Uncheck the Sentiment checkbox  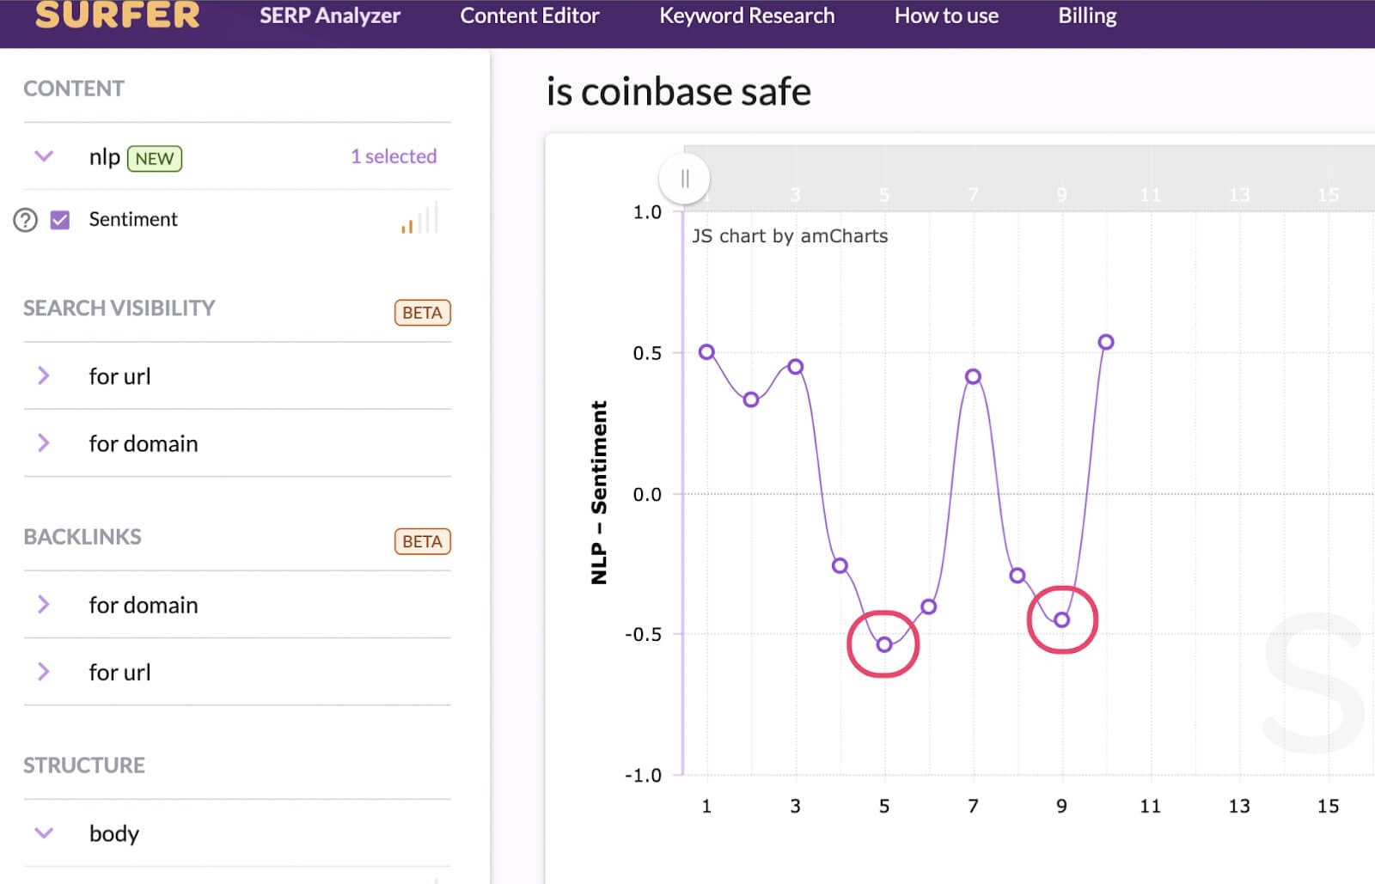[60, 221]
